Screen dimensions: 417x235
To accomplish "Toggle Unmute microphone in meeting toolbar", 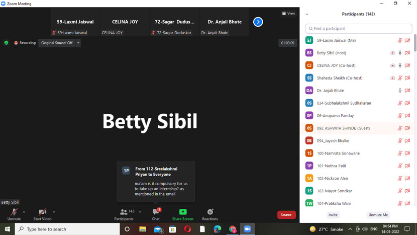I will (x=14, y=213).
